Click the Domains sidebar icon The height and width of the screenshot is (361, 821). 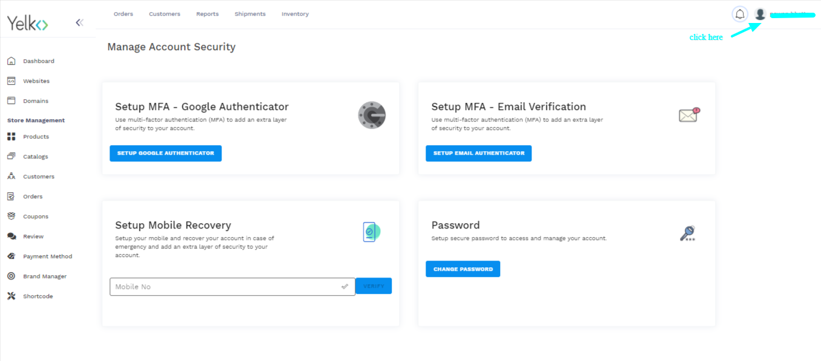click(11, 101)
